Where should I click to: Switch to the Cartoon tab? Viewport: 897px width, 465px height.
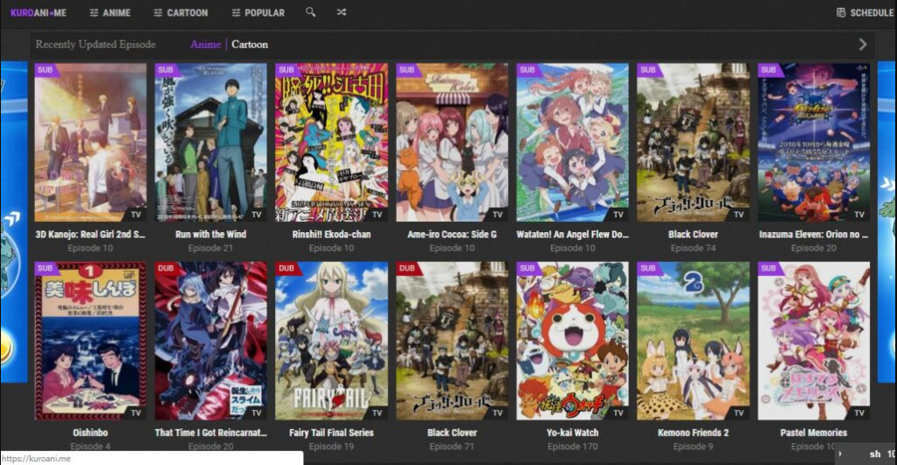click(250, 45)
